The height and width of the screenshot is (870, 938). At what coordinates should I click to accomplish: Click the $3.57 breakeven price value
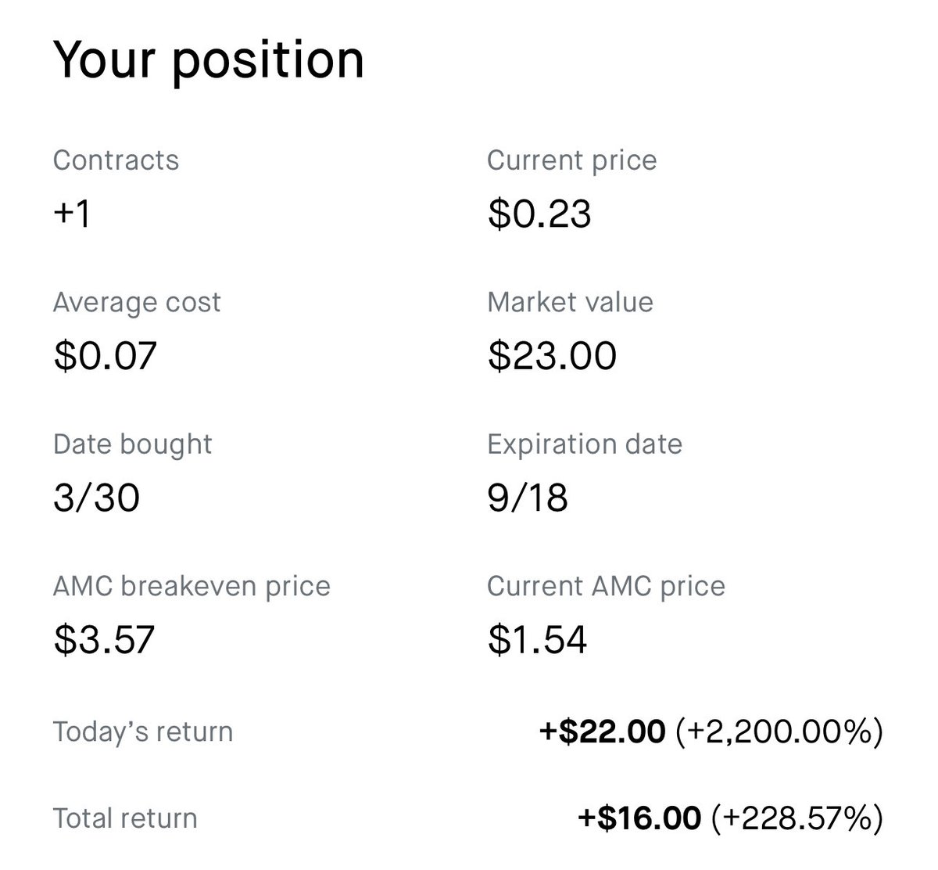104,639
